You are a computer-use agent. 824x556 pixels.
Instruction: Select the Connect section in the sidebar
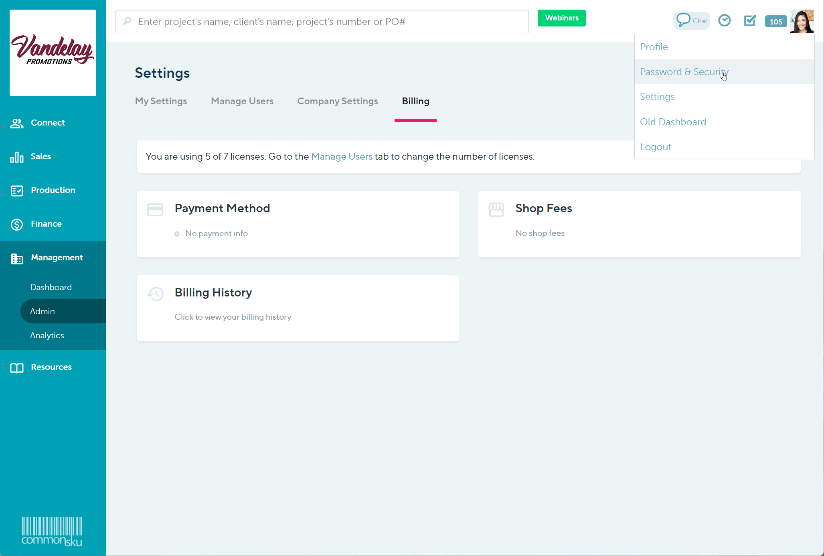(x=48, y=123)
